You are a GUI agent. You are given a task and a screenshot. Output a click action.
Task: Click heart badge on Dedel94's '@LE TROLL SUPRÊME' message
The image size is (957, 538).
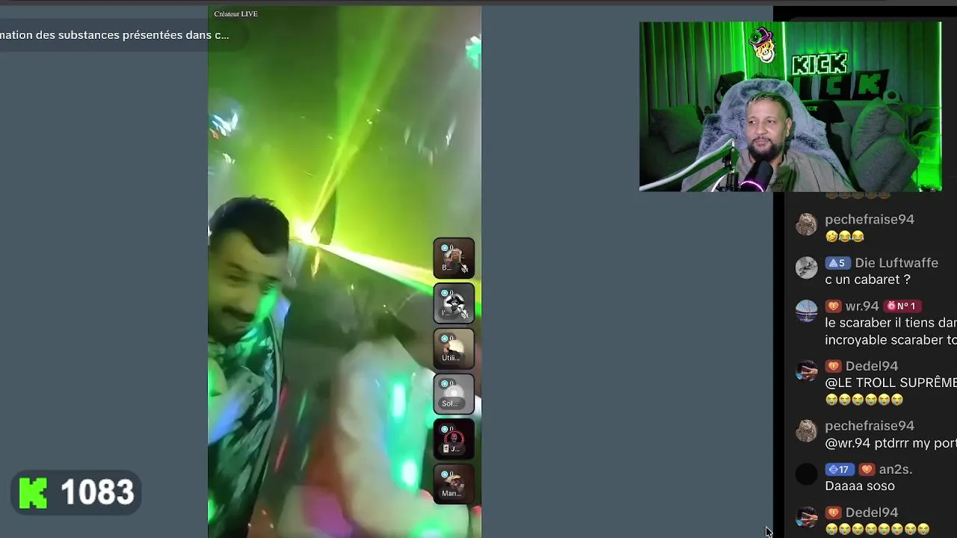point(833,366)
